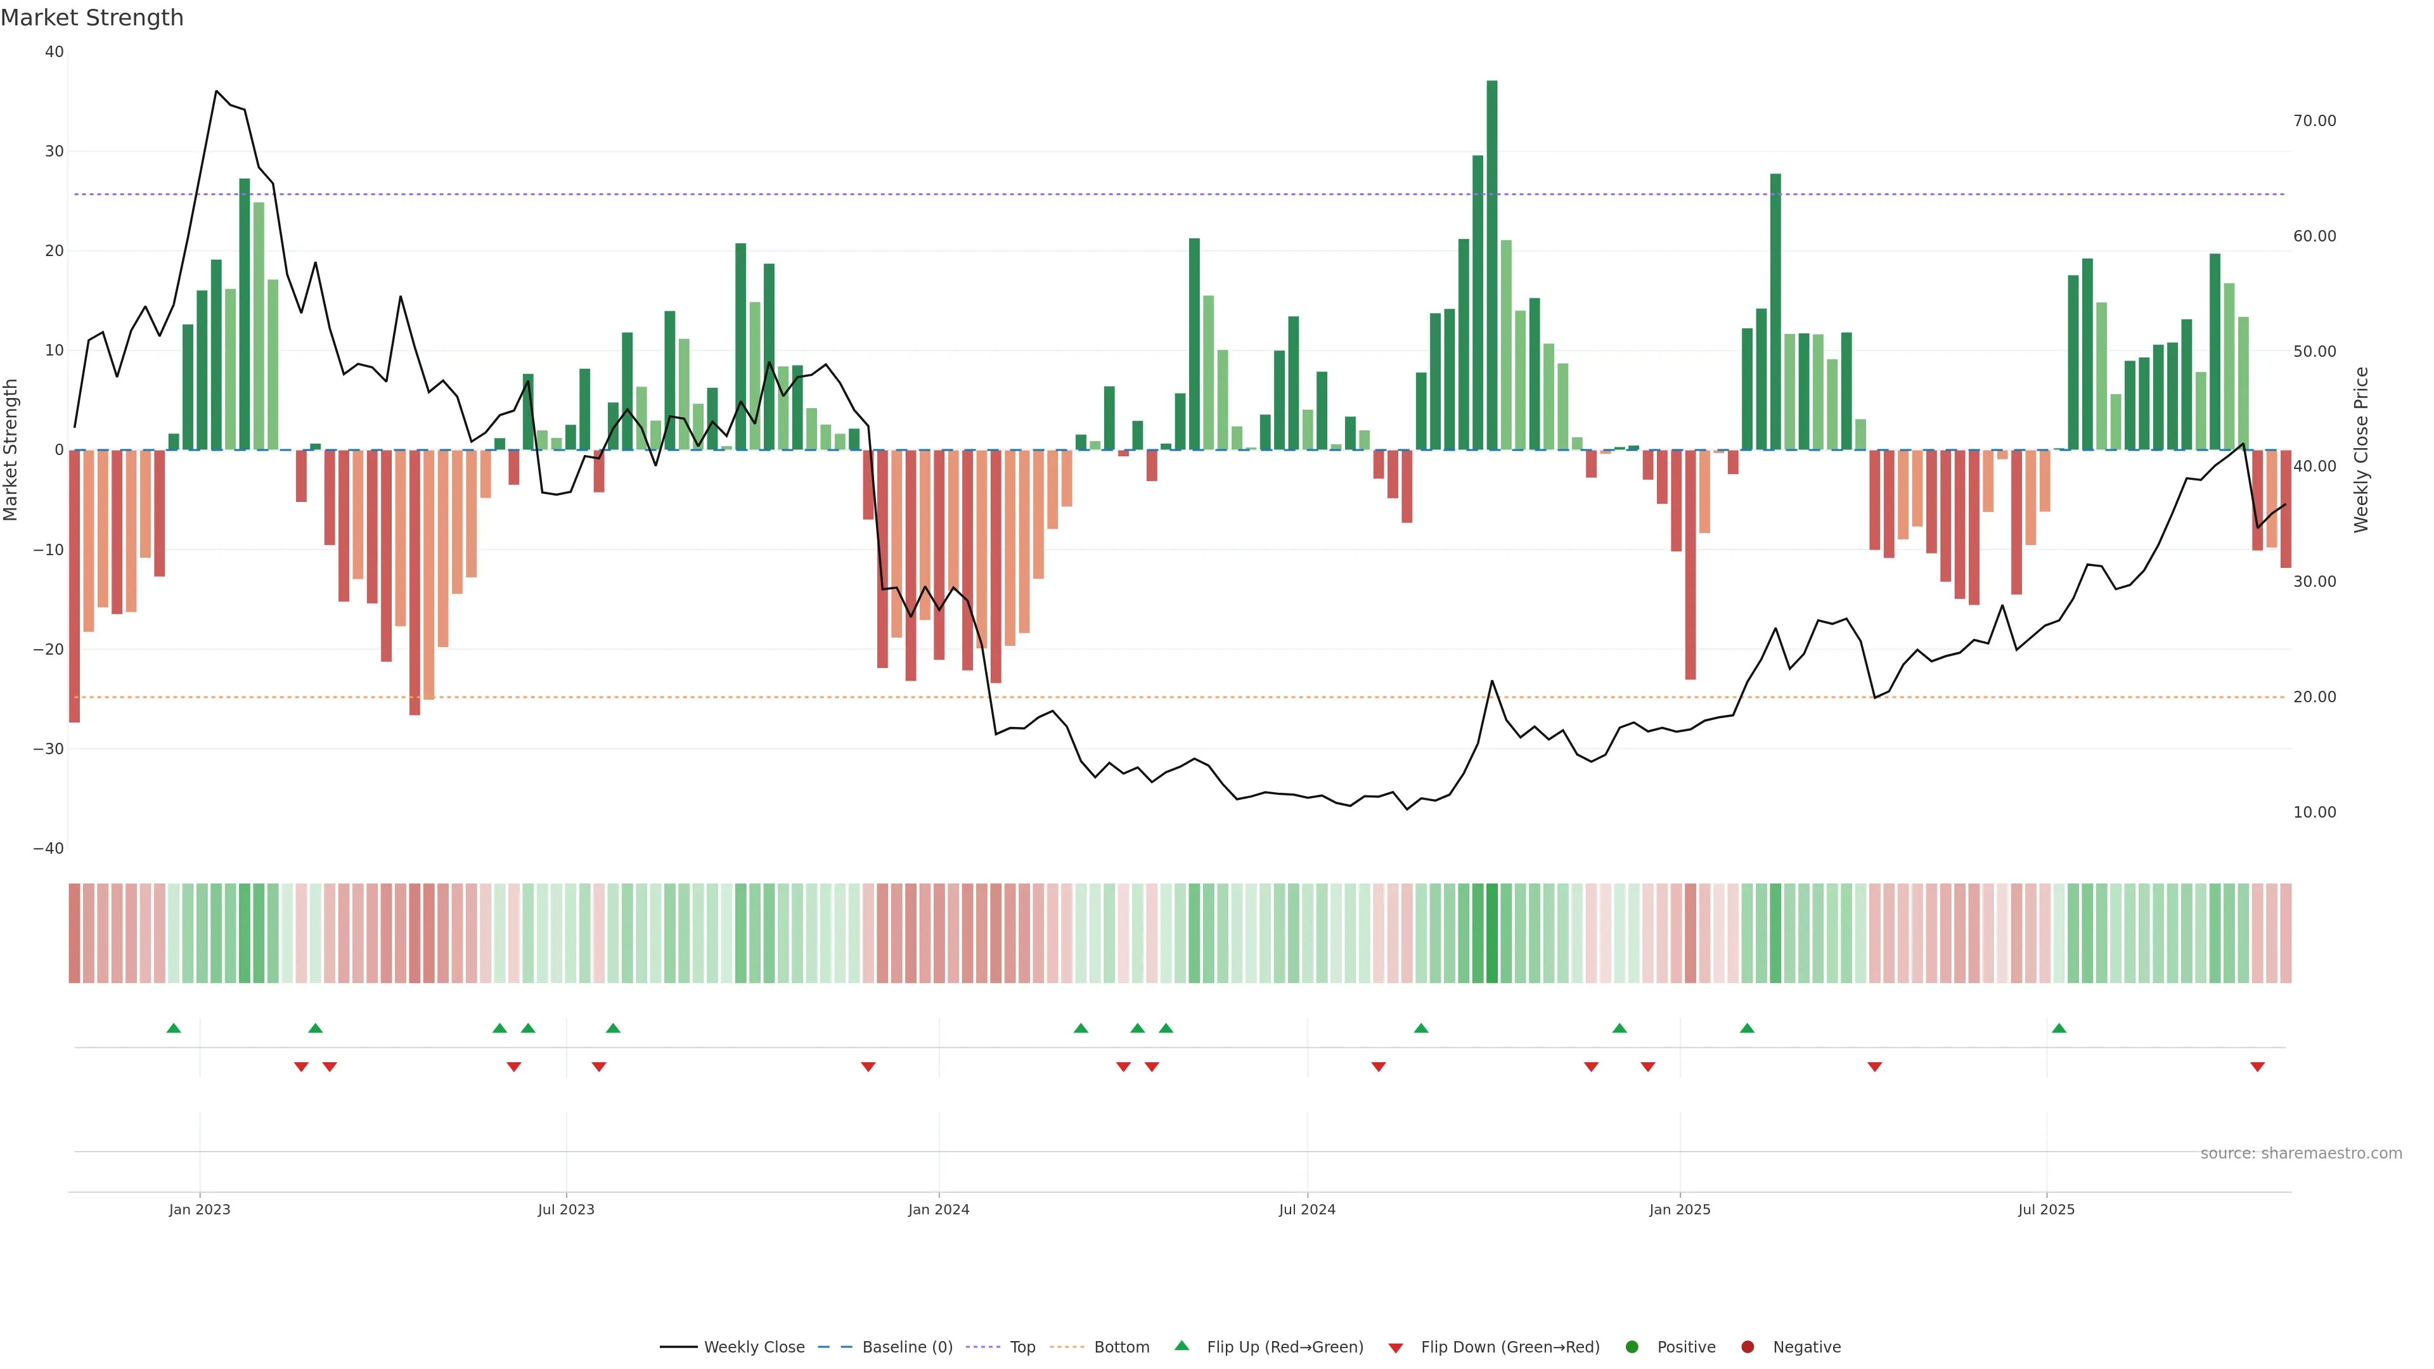Click the first green flip-up marker on timeline
Screen dimensions: 2434x1369
point(174,1028)
